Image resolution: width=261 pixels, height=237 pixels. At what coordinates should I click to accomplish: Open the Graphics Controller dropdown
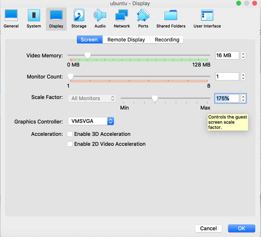(x=91, y=121)
